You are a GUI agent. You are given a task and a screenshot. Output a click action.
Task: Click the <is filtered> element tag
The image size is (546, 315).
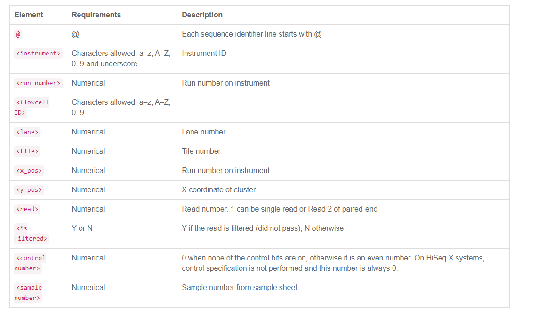(x=31, y=234)
